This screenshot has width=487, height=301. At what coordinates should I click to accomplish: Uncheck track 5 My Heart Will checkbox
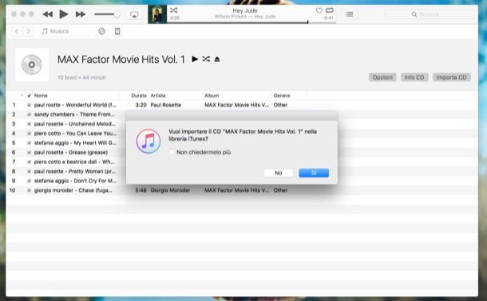point(29,143)
